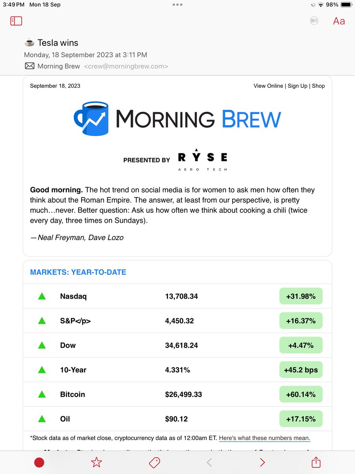Viewport: 355px width, 474px height.
Task: Tap the Wi-Fi status icon
Action: [321, 5]
